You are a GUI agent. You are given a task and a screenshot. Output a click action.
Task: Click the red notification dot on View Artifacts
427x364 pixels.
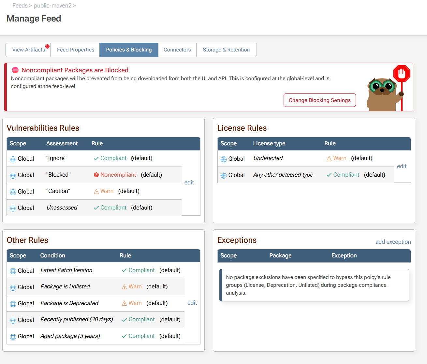[x=48, y=46]
